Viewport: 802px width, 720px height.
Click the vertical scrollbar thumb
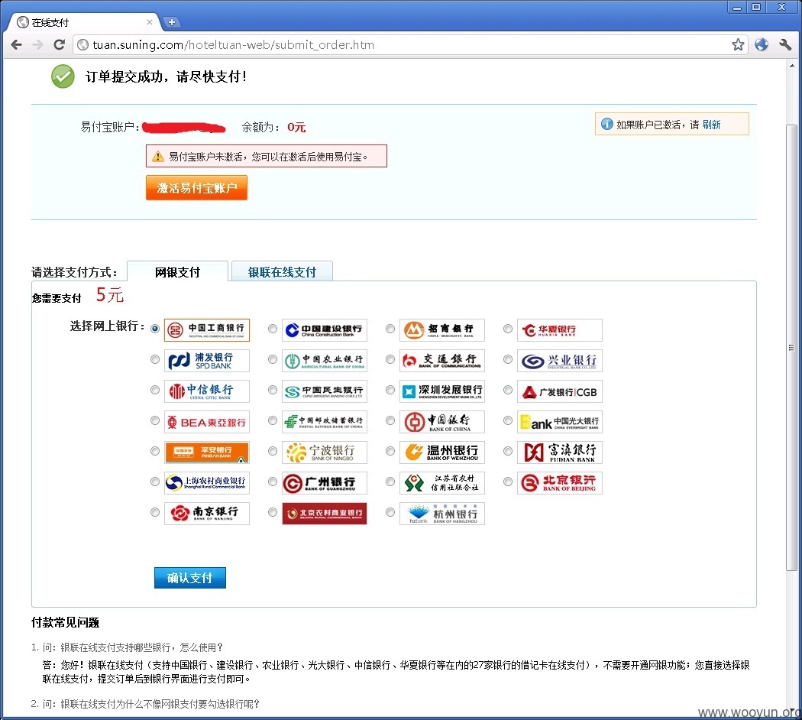(x=791, y=348)
